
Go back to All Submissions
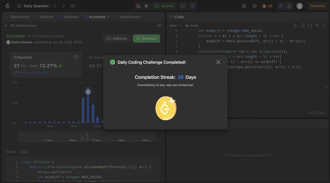click(x=21, y=26)
